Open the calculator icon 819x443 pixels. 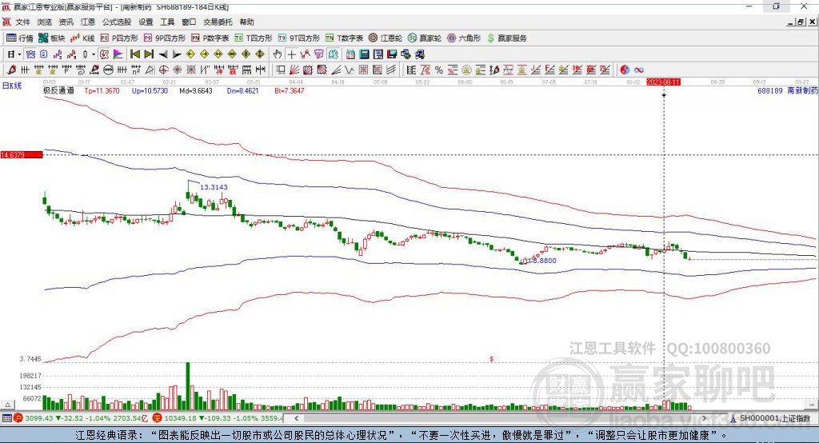365,54
